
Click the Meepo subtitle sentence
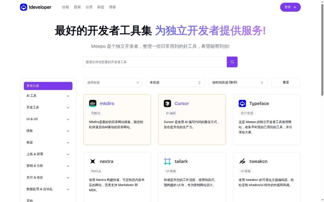click(x=160, y=46)
